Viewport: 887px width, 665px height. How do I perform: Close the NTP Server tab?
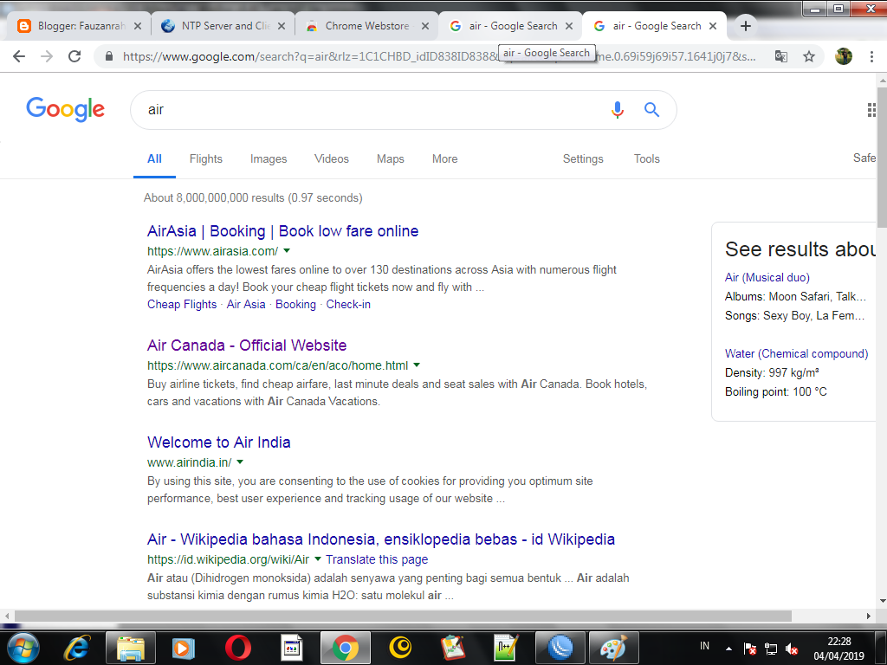point(282,26)
